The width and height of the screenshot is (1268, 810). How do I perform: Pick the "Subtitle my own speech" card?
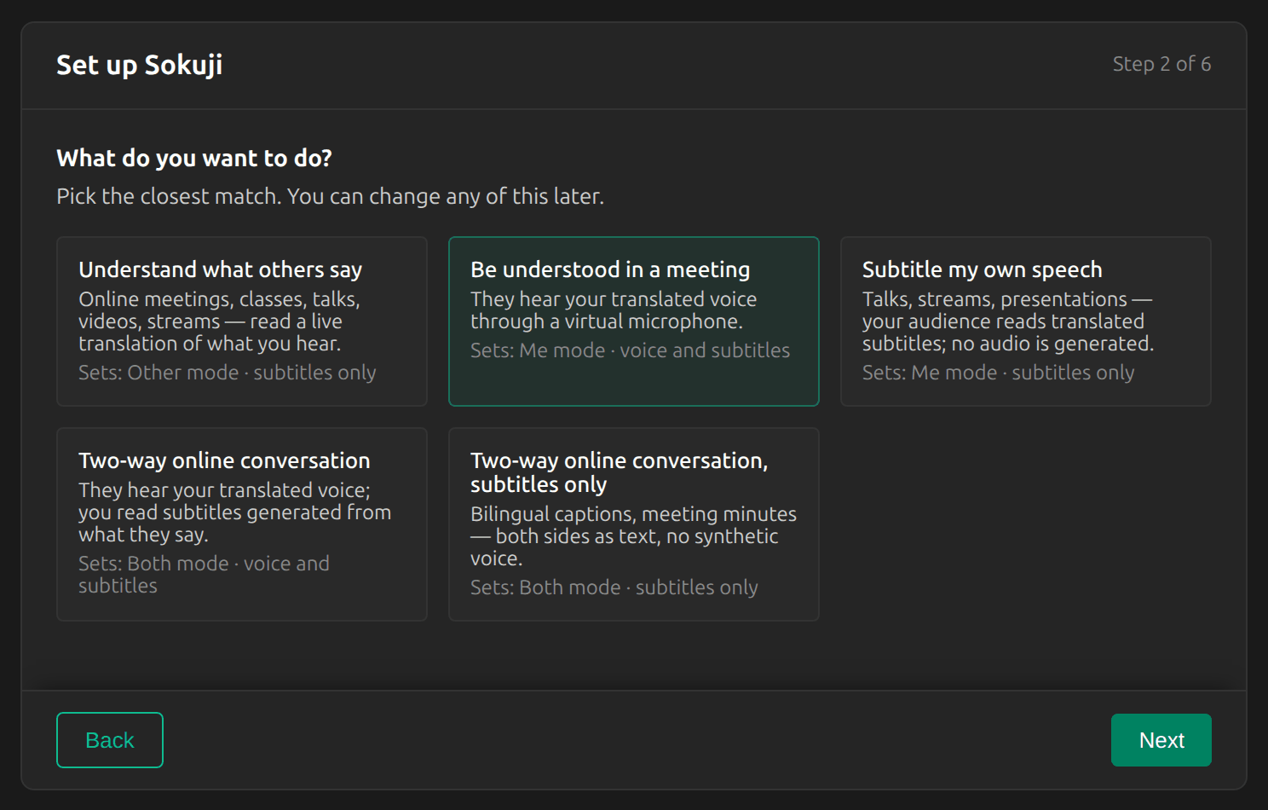(x=1026, y=321)
